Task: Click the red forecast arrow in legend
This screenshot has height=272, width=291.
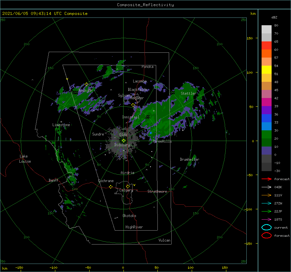Action: 266,179
